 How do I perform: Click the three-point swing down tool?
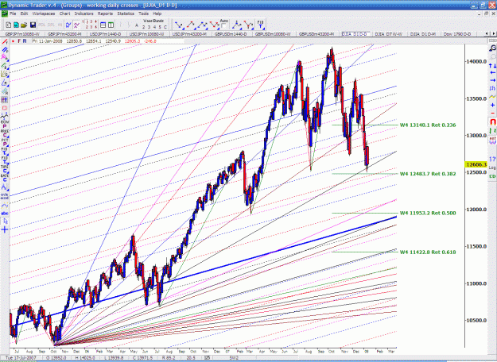click(215, 25)
